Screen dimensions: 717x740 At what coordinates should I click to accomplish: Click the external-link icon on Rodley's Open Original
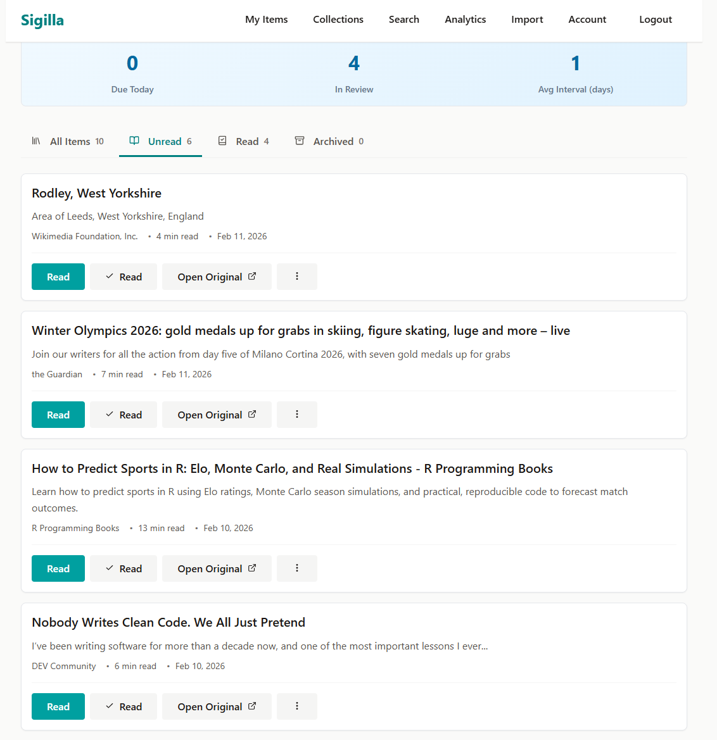tap(253, 277)
